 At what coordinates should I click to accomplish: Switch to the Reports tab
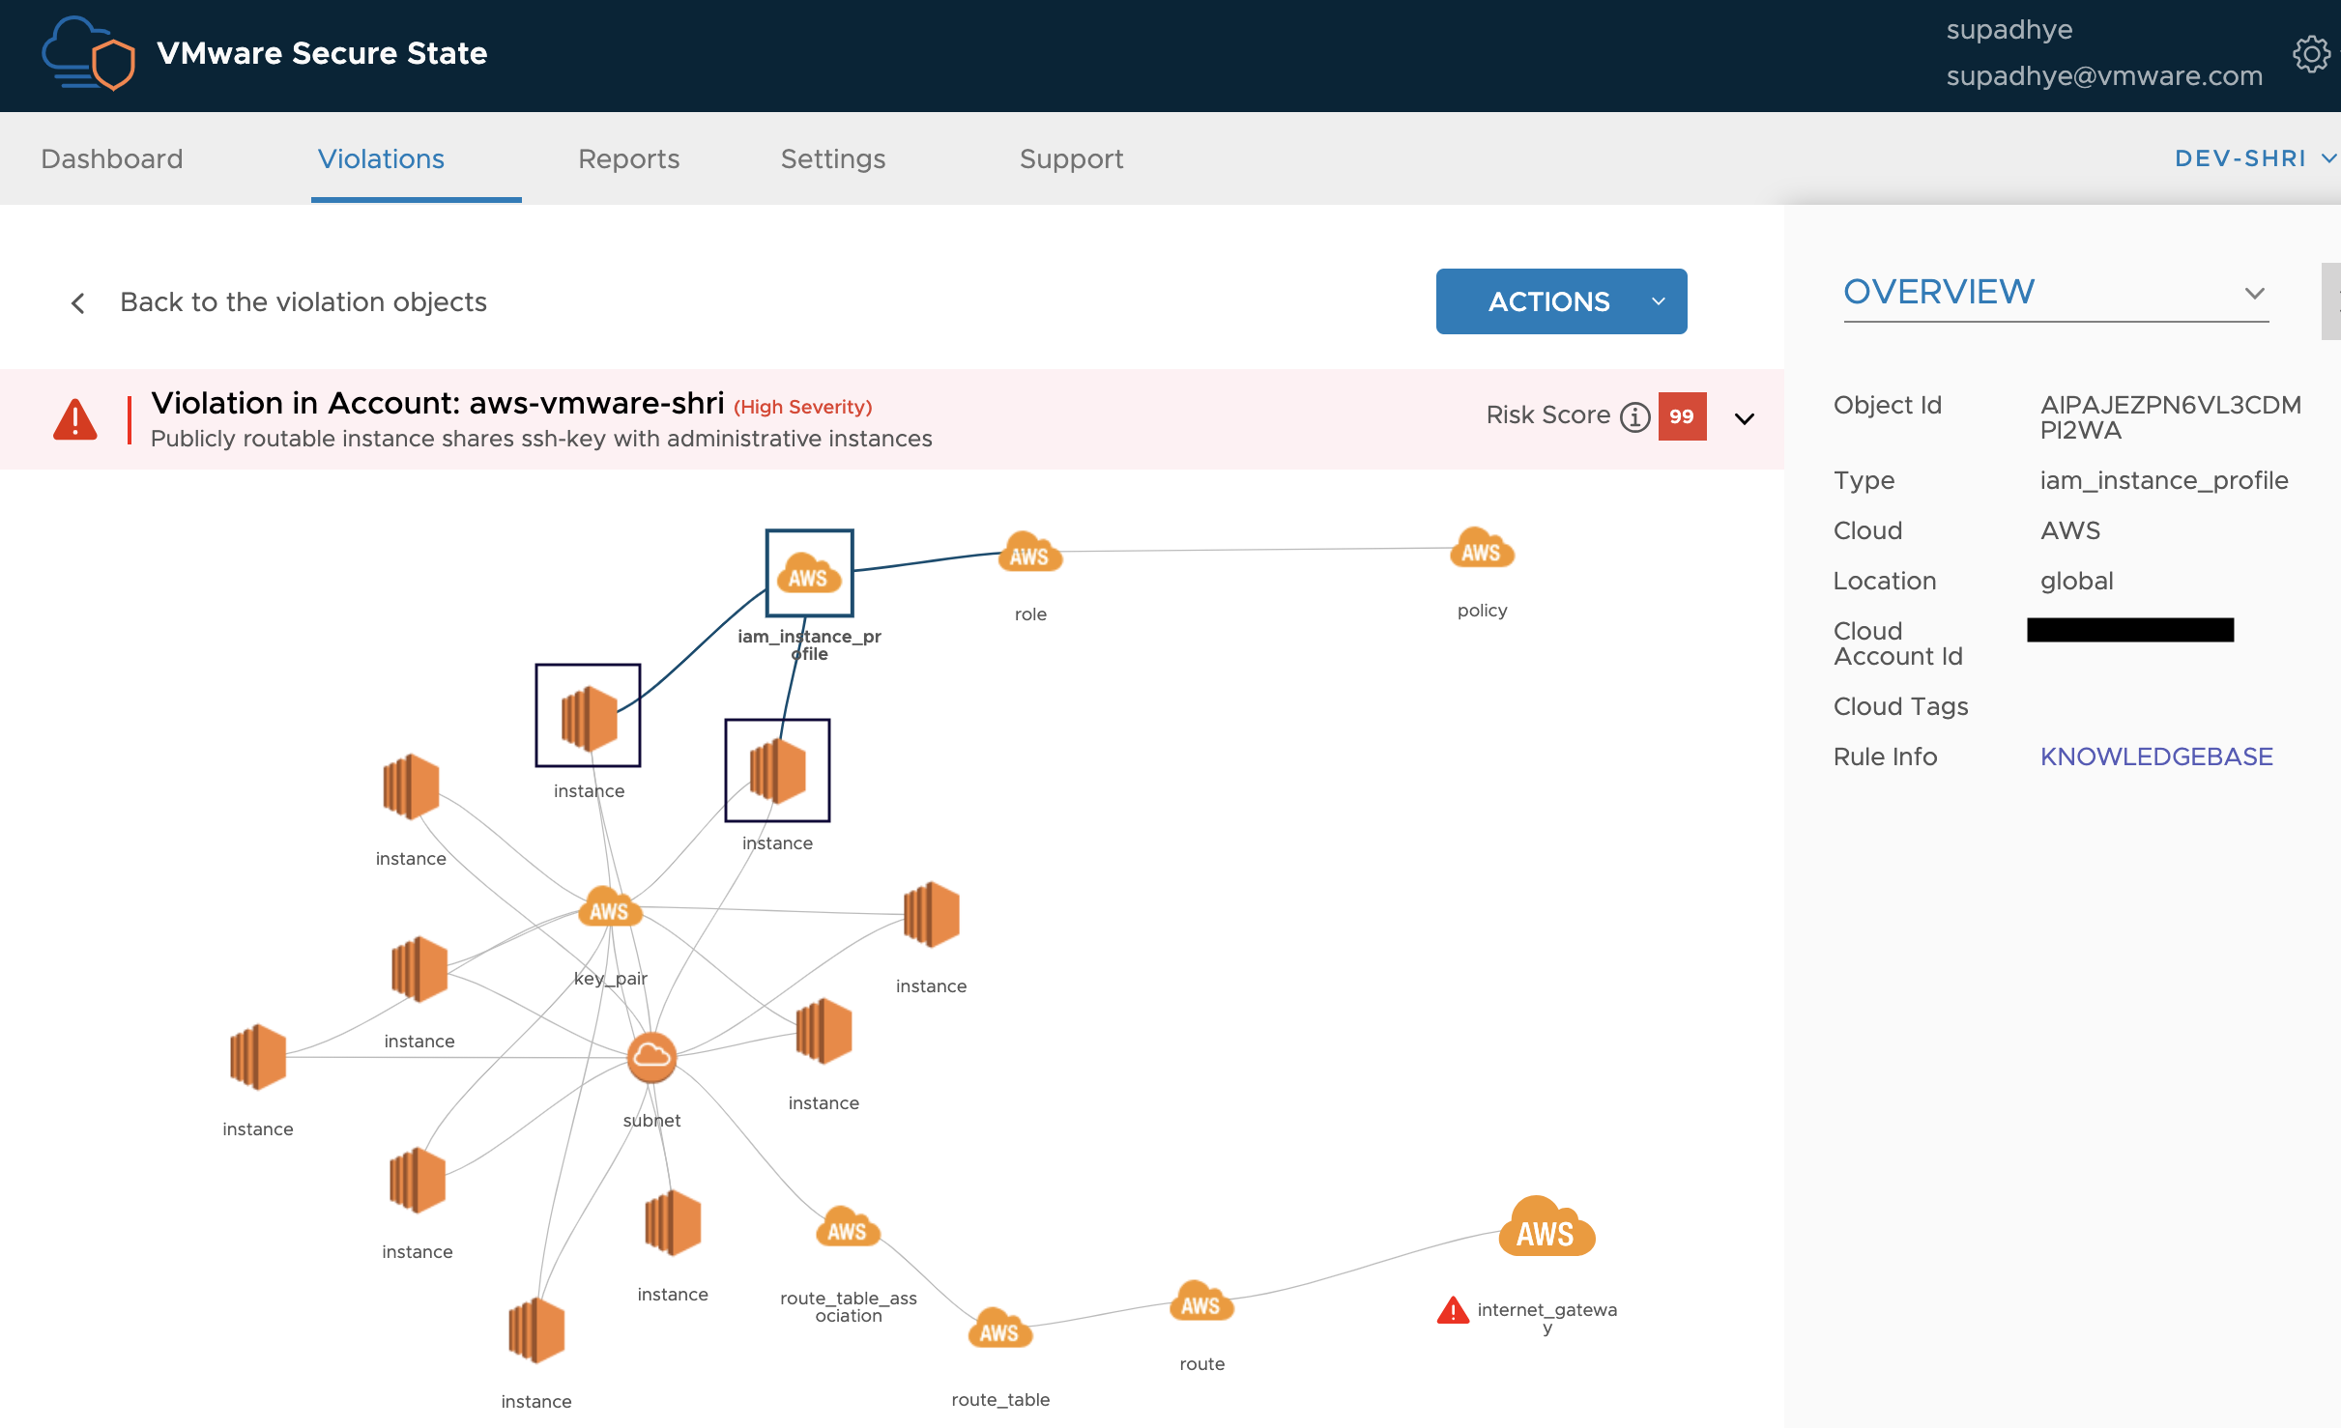point(627,157)
